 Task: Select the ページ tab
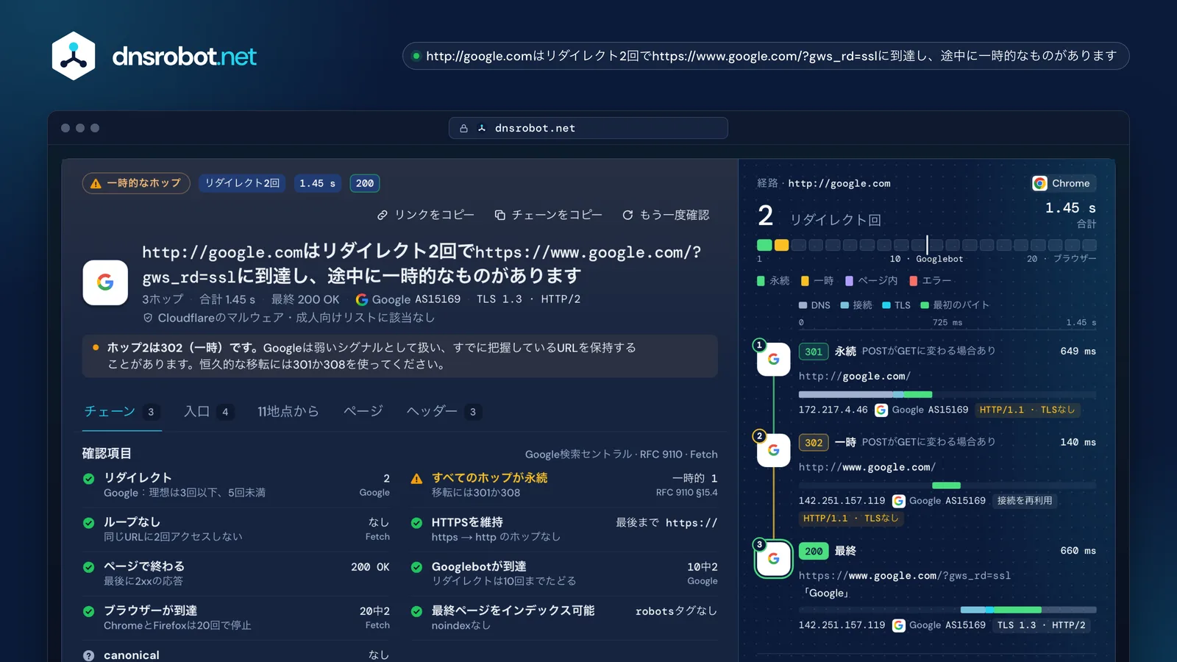coord(363,411)
